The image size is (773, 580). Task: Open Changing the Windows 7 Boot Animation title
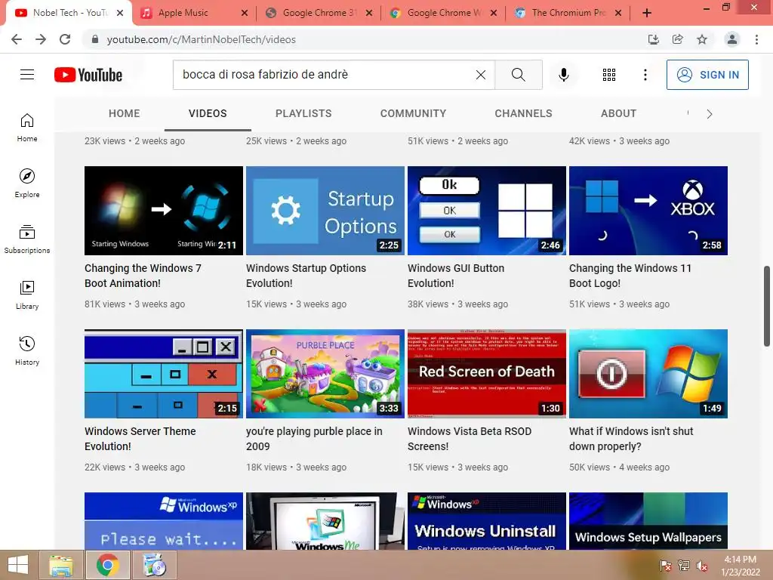tap(143, 276)
